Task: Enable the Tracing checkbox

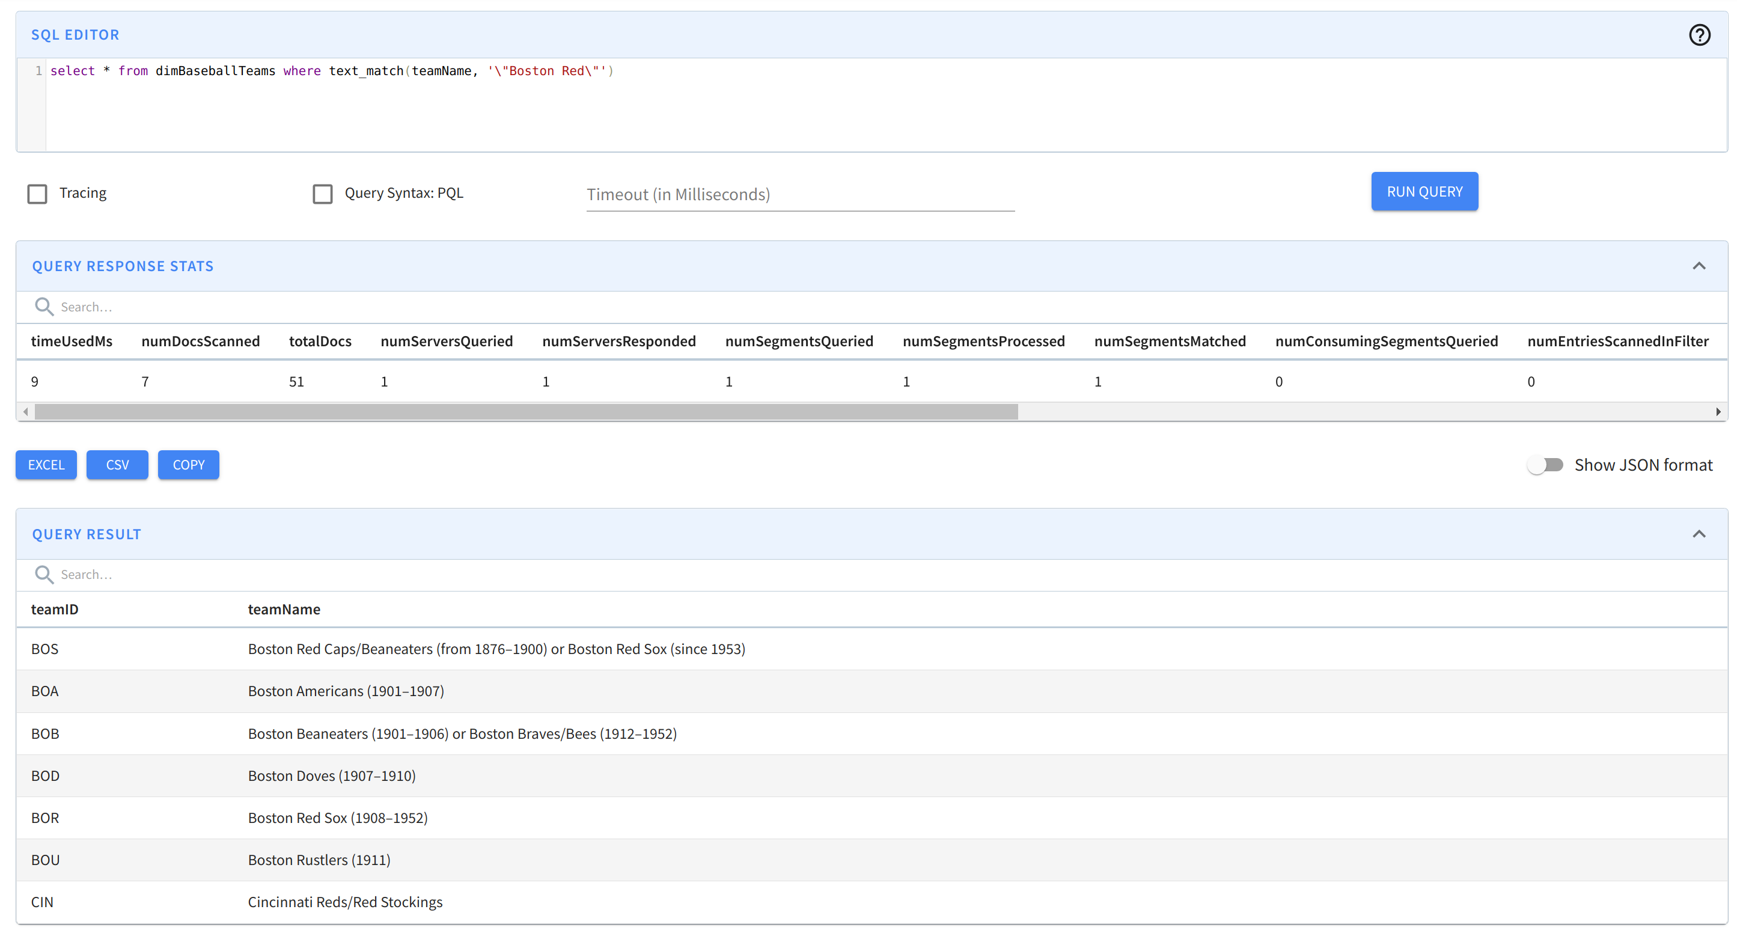Action: pyautogui.click(x=37, y=194)
